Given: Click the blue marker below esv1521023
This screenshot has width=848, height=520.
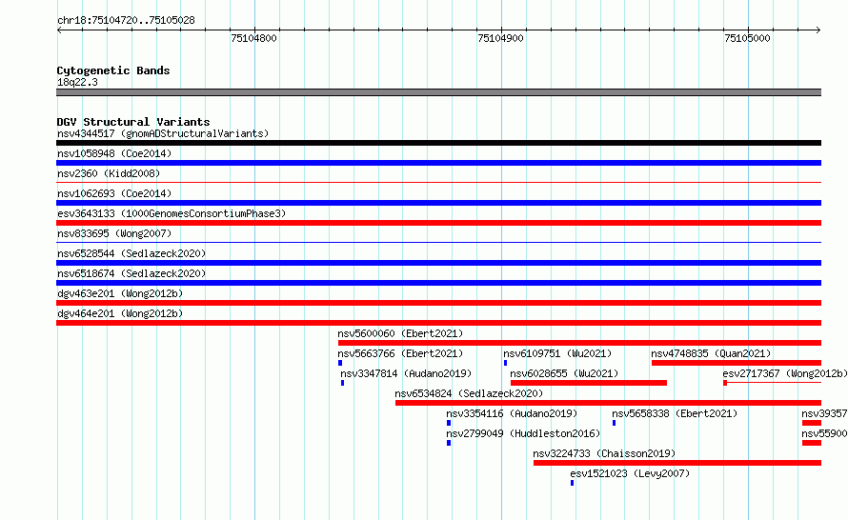Looking at the screenshot, I should click(x=573, y=483).
